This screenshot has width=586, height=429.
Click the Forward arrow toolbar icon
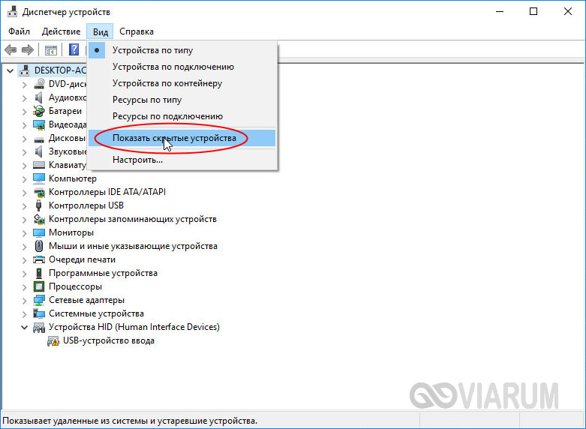28,49
